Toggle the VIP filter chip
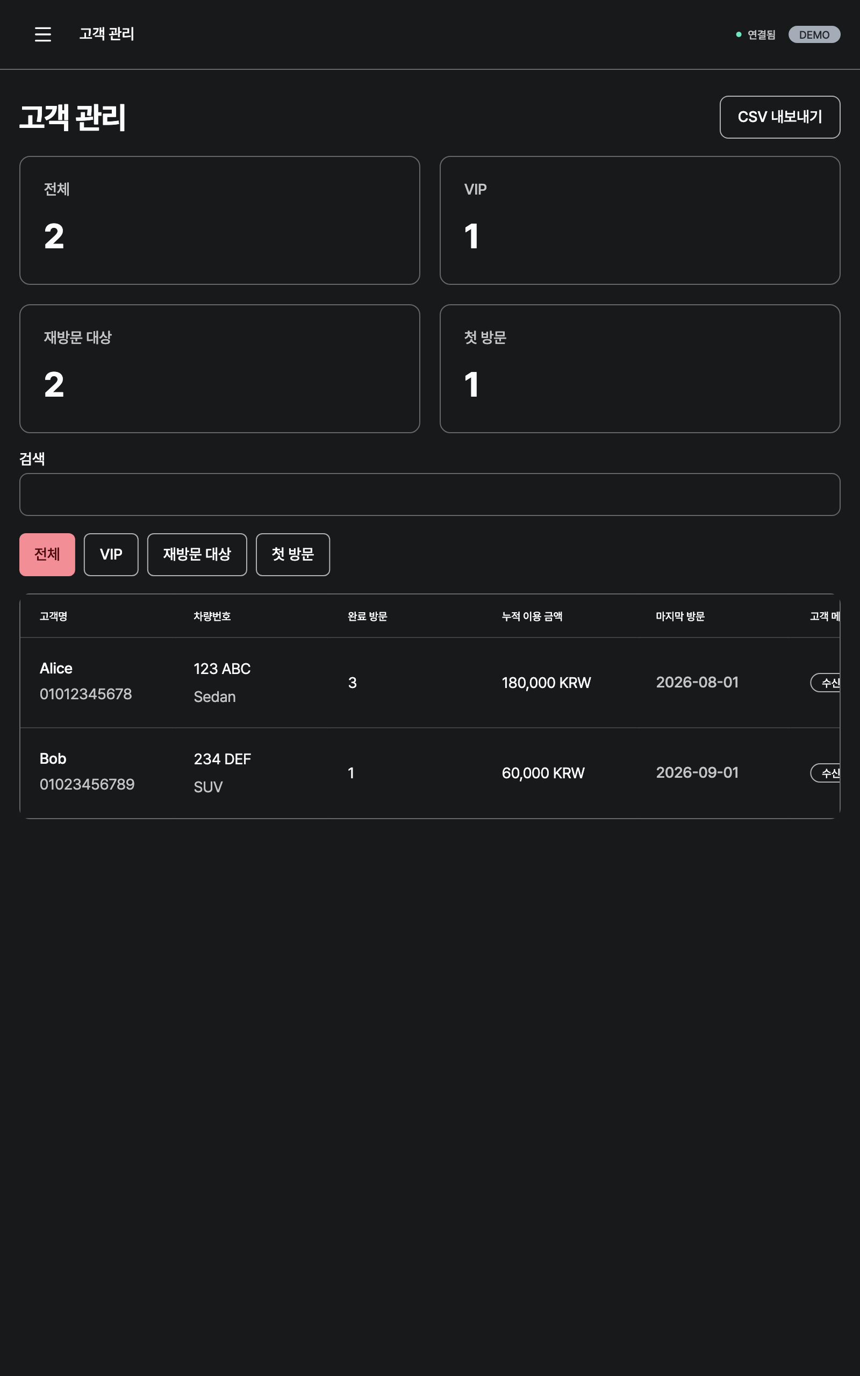Viewport: 860px width, 1376px height. 111,554
